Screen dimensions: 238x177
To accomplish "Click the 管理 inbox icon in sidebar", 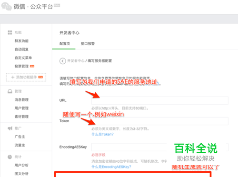I will tap(10, 91).
